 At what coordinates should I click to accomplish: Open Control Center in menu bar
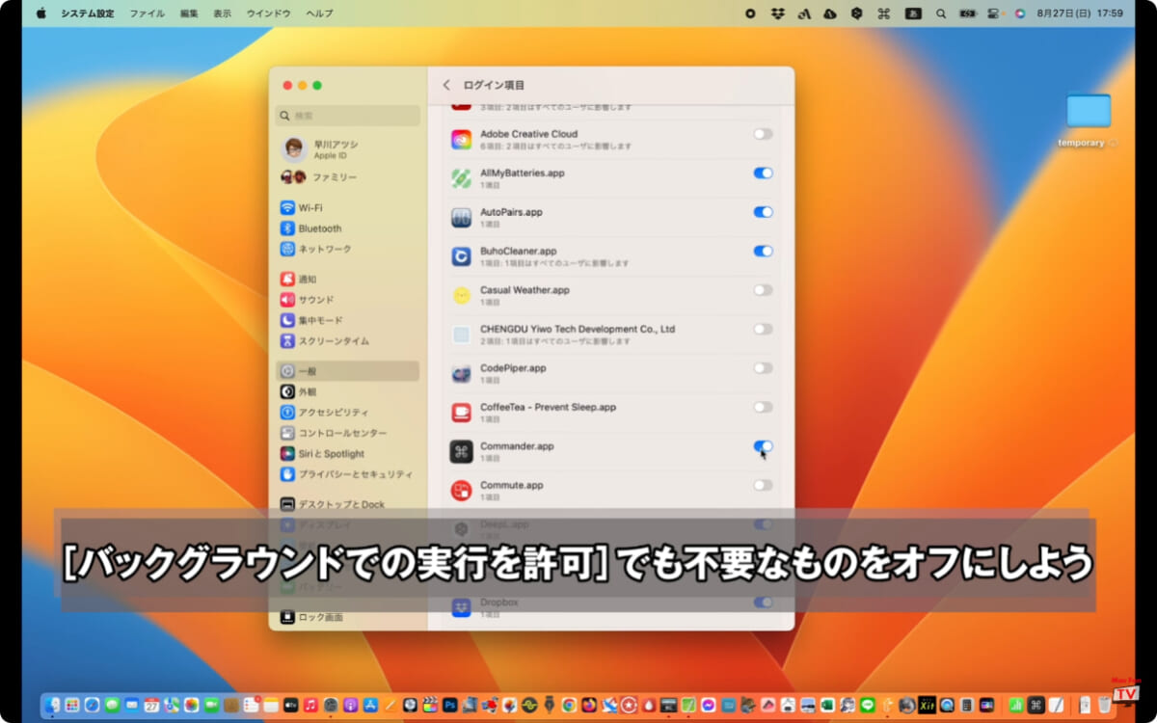[x=993, y=13]
